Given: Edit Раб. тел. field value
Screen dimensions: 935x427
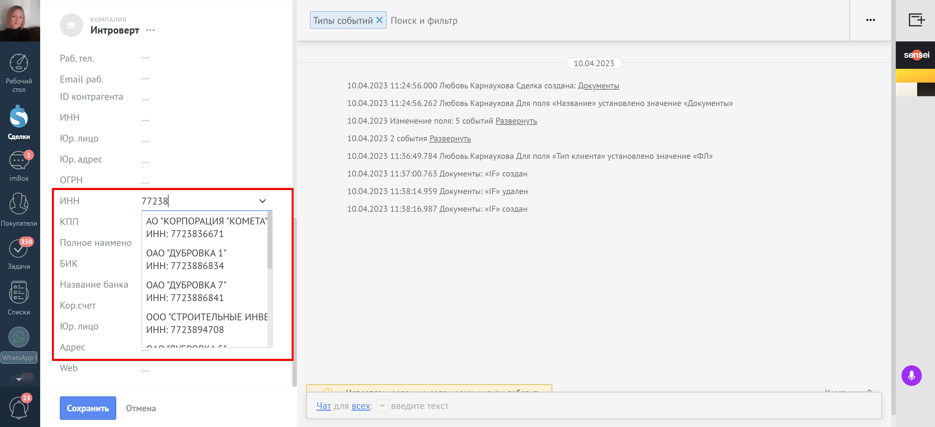Looking at the screenshot, I should 145,58.
